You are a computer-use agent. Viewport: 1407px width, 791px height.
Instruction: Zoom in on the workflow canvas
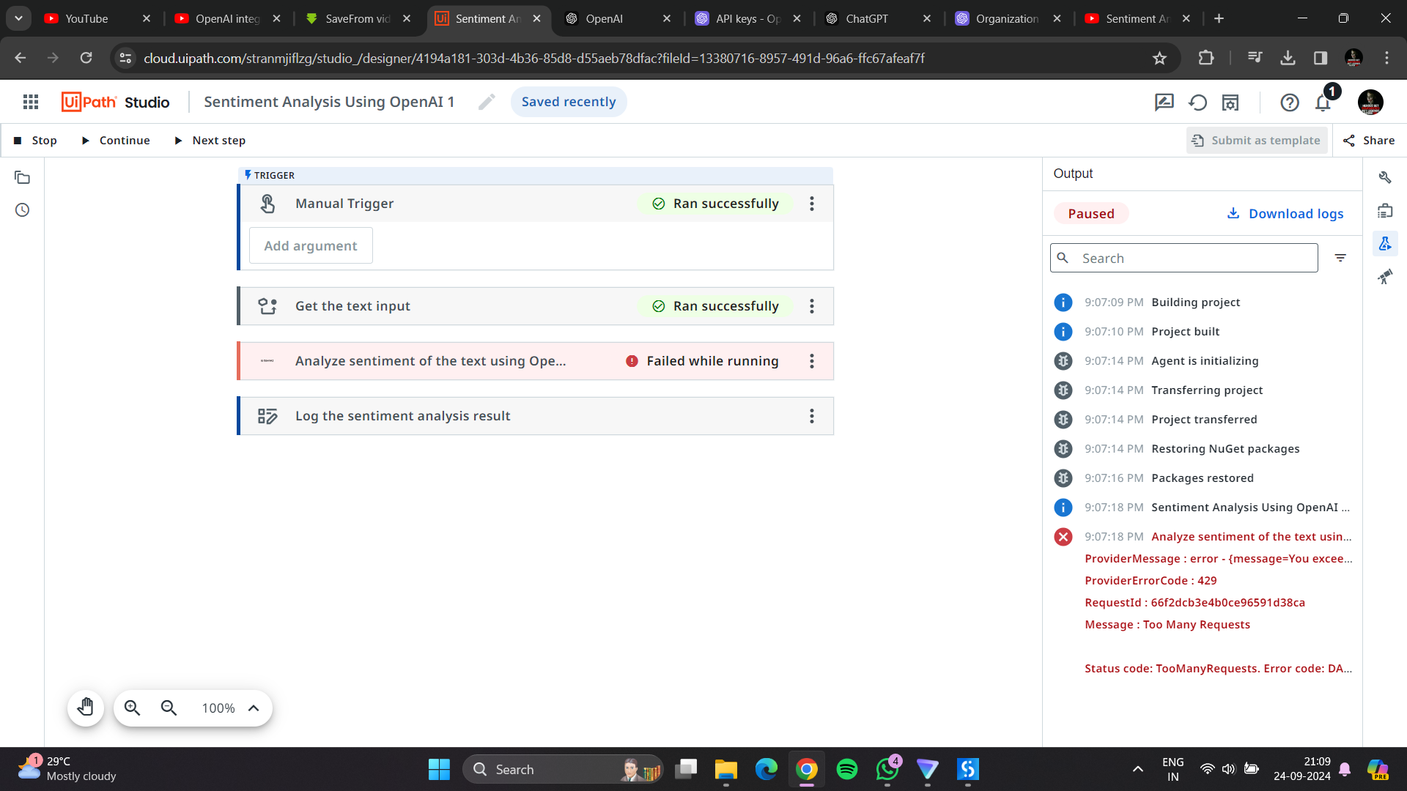coord(132,708)
